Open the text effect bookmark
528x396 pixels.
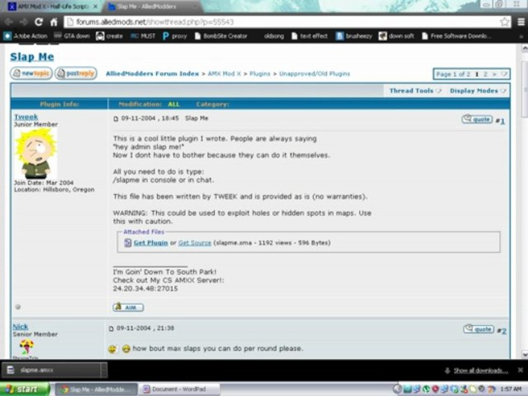point(310,36)
